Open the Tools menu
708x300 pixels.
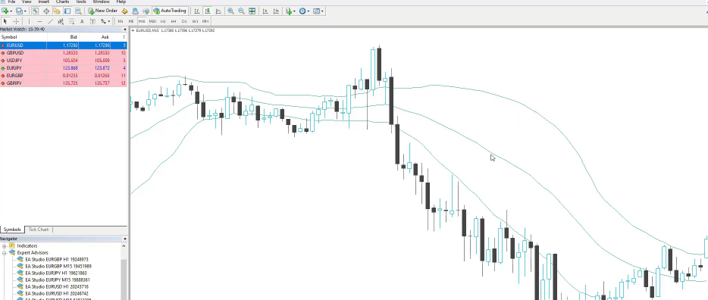click(81, 2)
